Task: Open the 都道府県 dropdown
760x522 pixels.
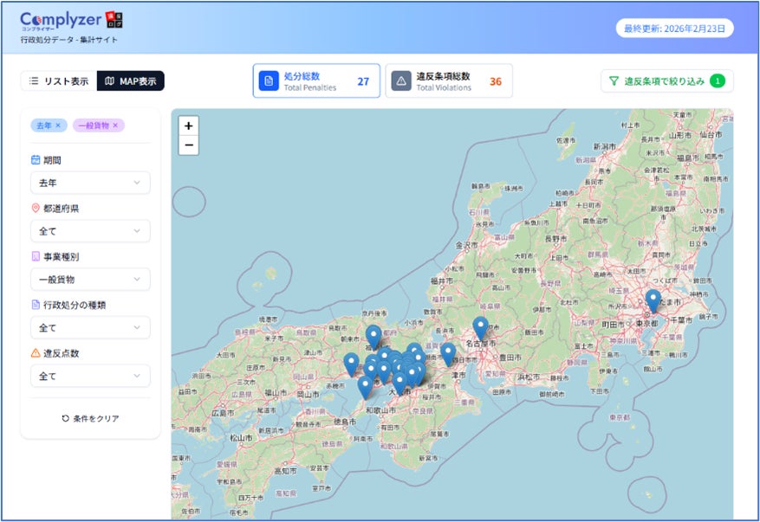Action: coord(90,231)
